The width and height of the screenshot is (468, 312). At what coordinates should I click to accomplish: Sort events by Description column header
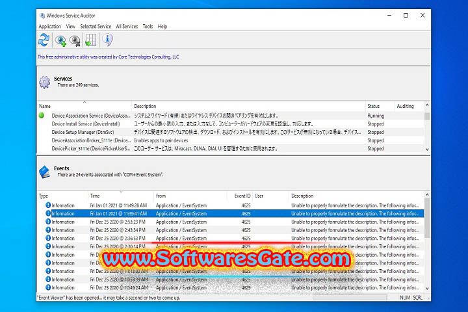(356, 196)
